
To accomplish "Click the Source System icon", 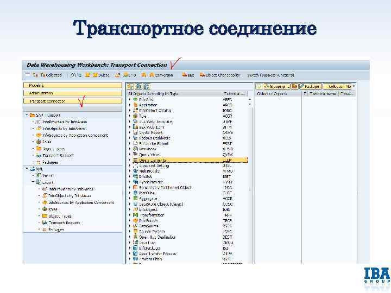I will [135, 232].
